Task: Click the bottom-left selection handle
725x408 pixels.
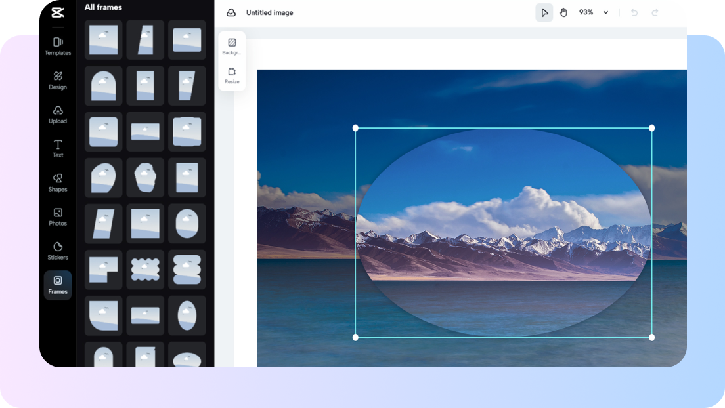Action: (355, 337)
